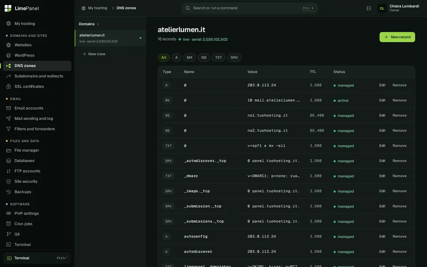
Task: Click the 'serial 2,026,102,502' text in header
Action: coord(209,40)
